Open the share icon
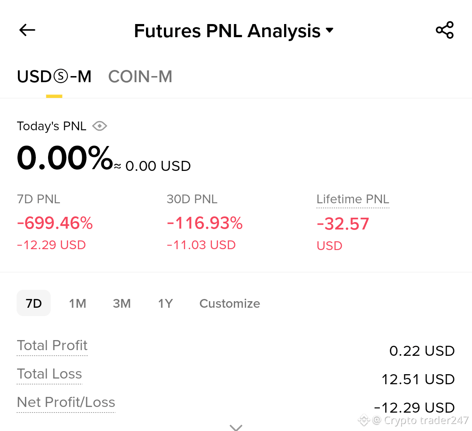472x431 pixels. pos(444,30)
